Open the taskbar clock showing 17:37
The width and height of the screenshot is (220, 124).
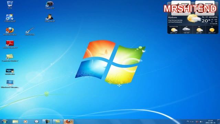coord(210,122)
